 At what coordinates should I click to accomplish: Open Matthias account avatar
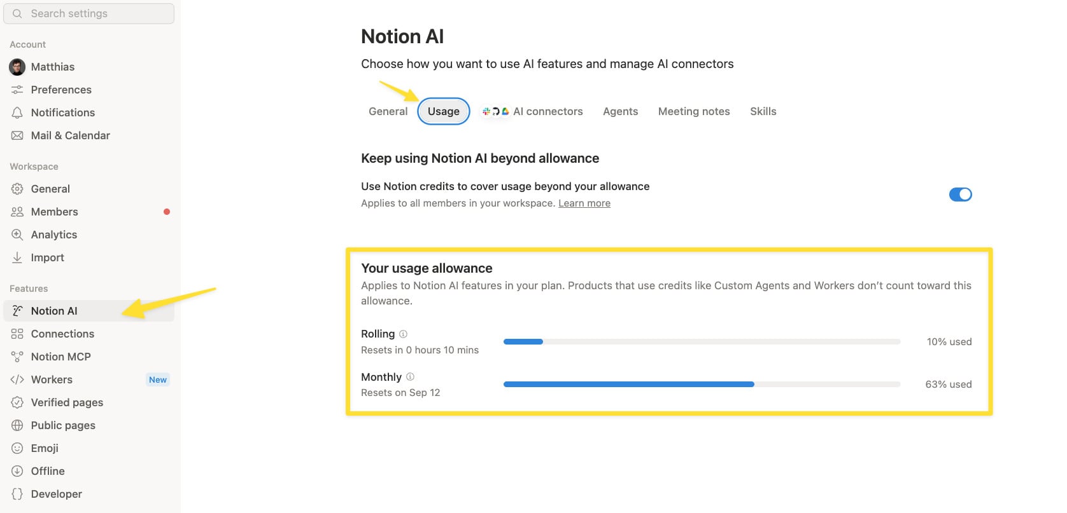click(x=17, y=67)
